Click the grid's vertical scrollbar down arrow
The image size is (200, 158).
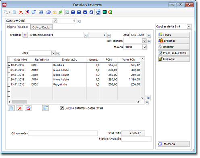(x=142, y=98)
